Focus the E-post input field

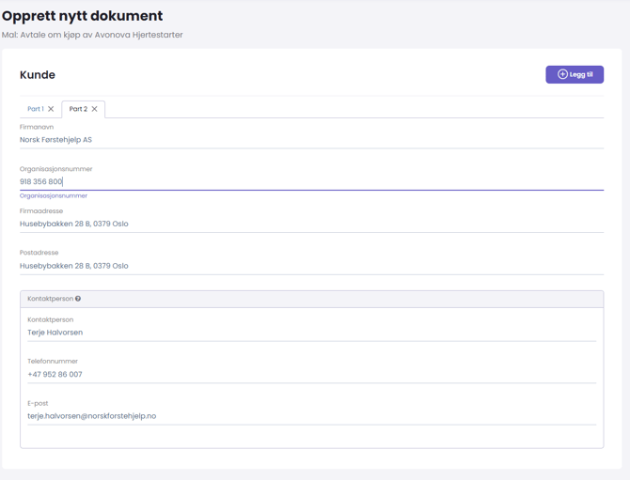310,416
